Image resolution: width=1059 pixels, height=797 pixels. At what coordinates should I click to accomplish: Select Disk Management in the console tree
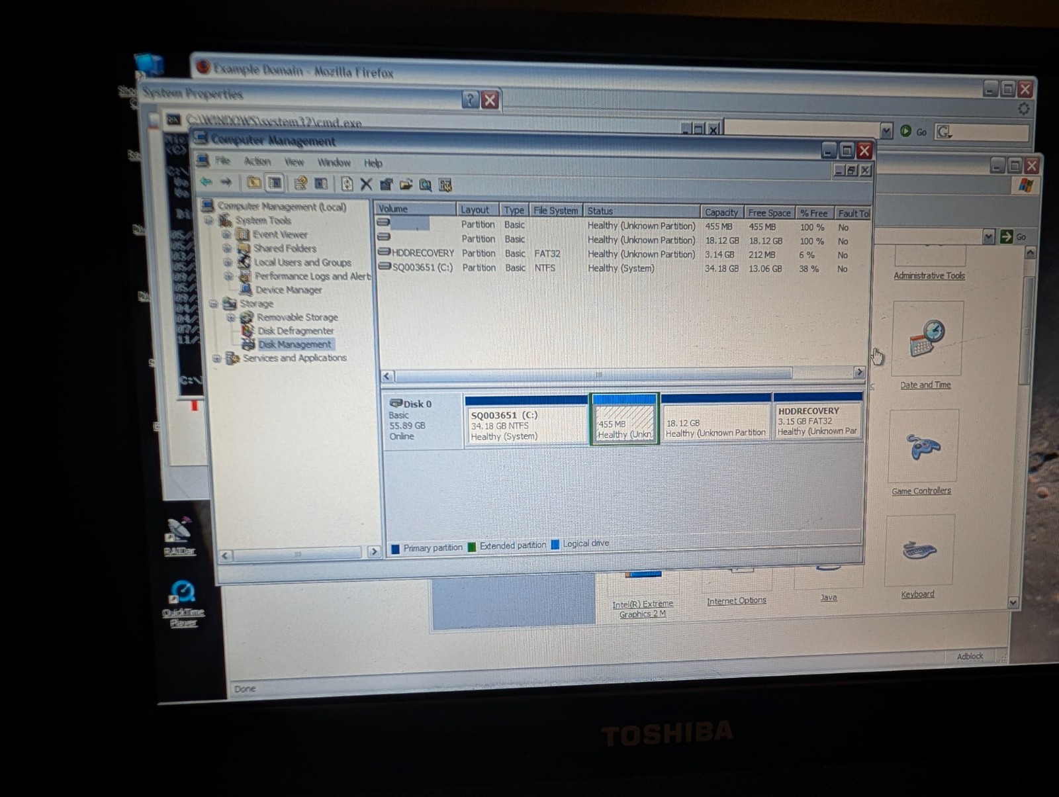295,344
